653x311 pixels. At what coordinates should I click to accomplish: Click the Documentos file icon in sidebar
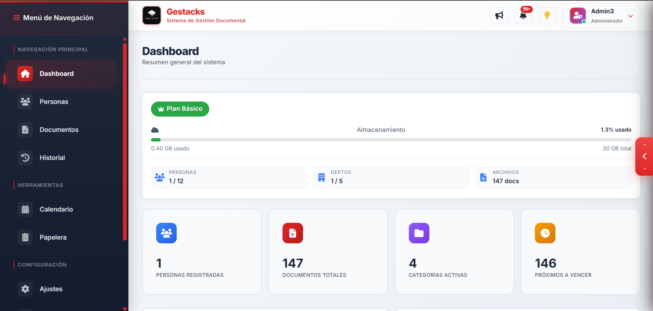tap(25, 130)
